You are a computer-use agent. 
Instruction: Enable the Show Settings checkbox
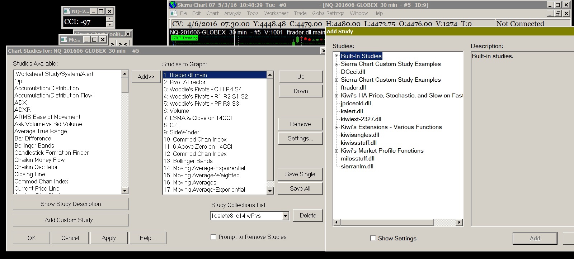click(x=373, y=238)
